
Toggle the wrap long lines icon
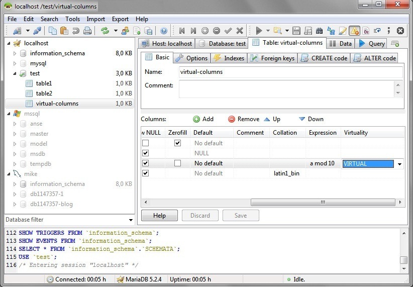click(377, 31)
